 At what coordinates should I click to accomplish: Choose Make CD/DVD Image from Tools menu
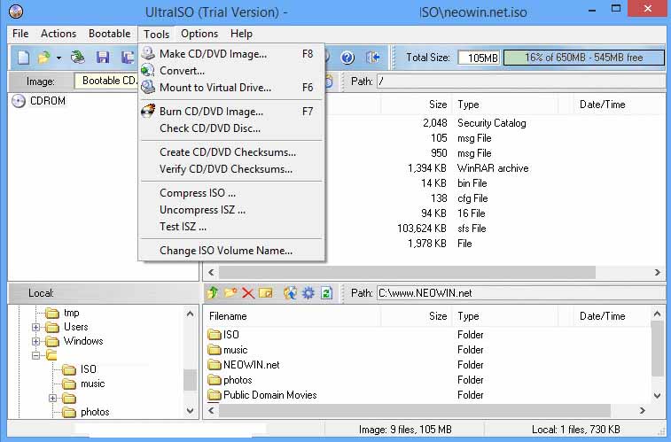[231, 54]
